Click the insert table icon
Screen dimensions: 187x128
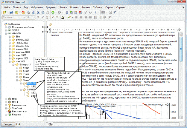tap(103, 12)
